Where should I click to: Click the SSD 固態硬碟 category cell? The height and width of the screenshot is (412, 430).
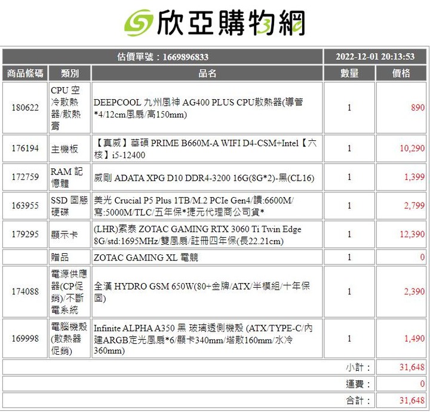tap(69, 206)
